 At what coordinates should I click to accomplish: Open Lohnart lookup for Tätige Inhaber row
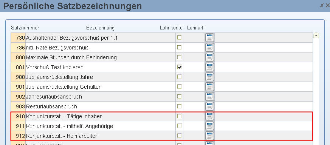(x=209, y=116)
